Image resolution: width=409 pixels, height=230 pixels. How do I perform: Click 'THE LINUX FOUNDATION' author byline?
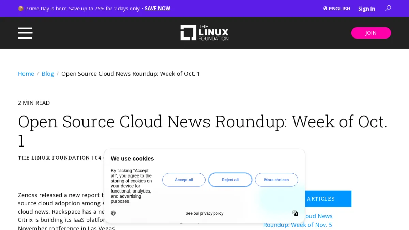pyautogui.click(x=54, y=158)
